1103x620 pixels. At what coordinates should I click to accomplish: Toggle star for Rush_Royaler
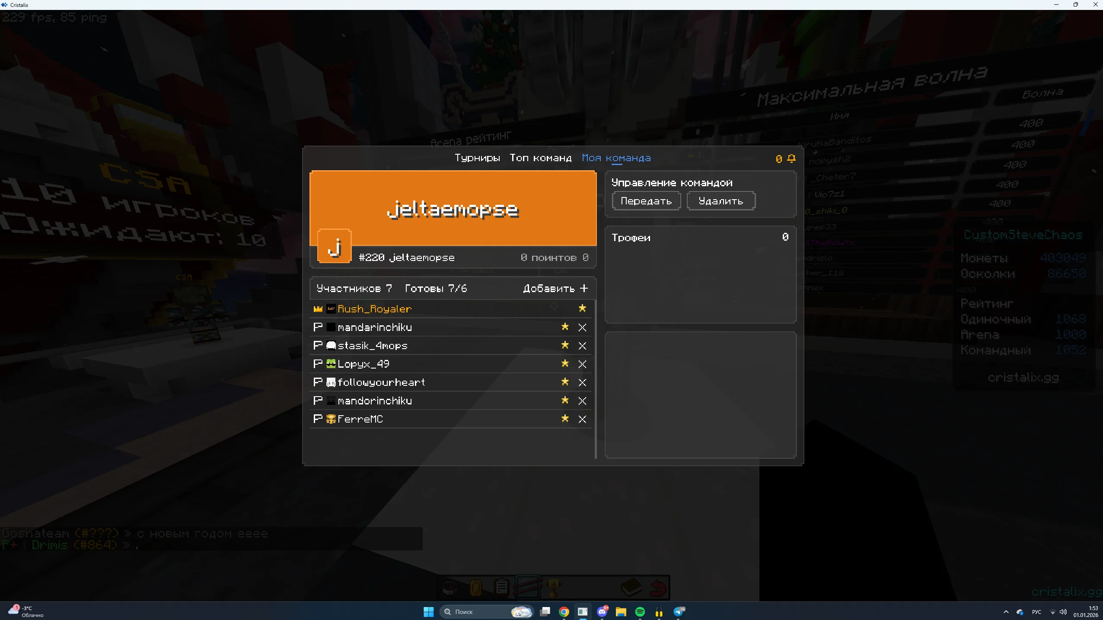(x=582, y=308)
